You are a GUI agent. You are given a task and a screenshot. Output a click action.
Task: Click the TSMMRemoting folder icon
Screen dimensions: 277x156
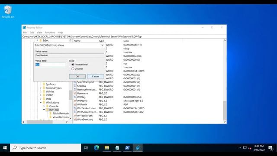coord(50,114)
